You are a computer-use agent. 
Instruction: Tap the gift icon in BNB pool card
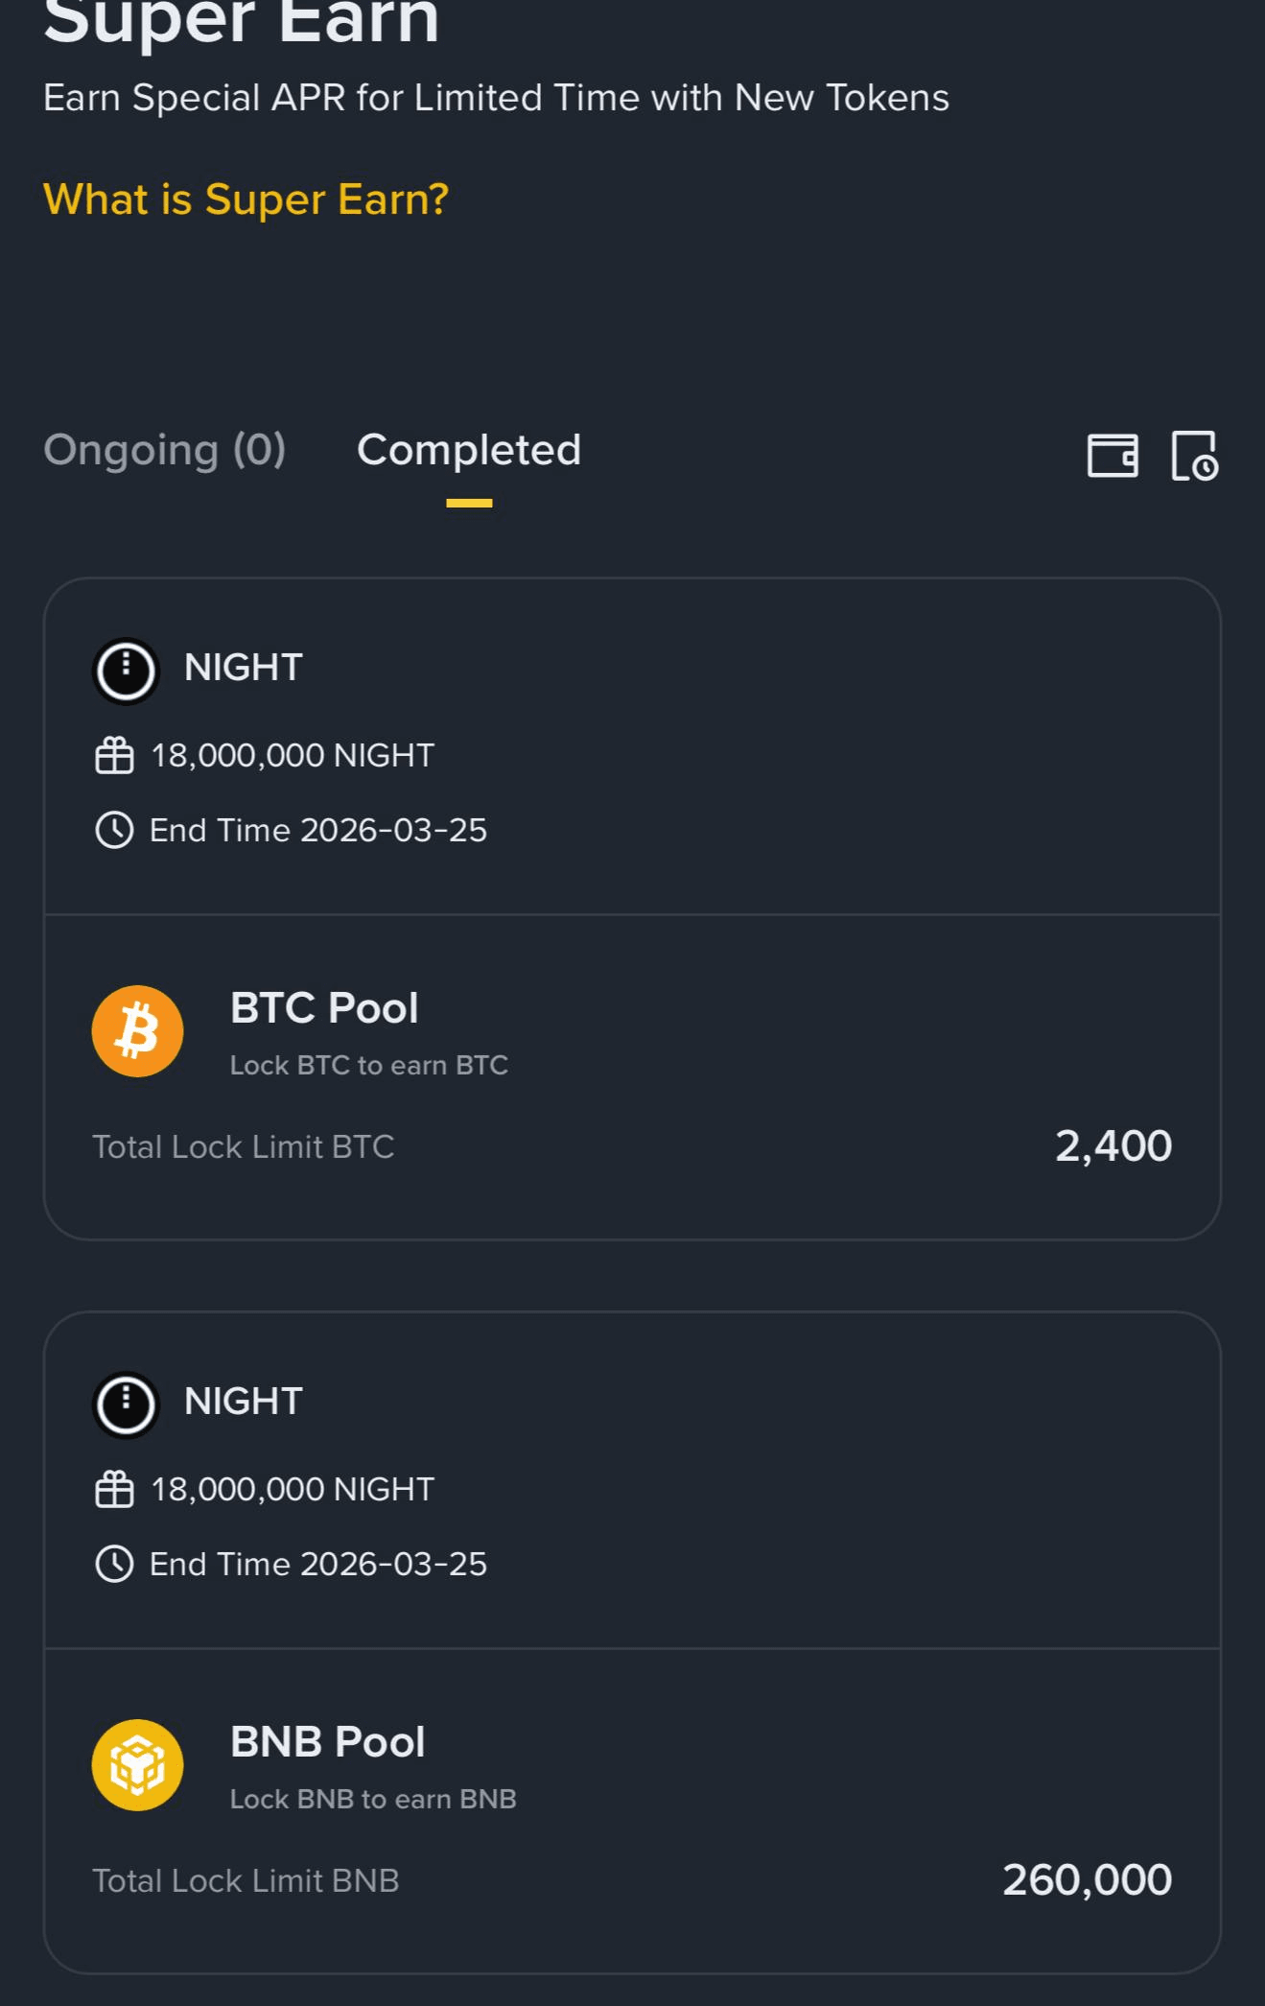(x=114, y=1490)
